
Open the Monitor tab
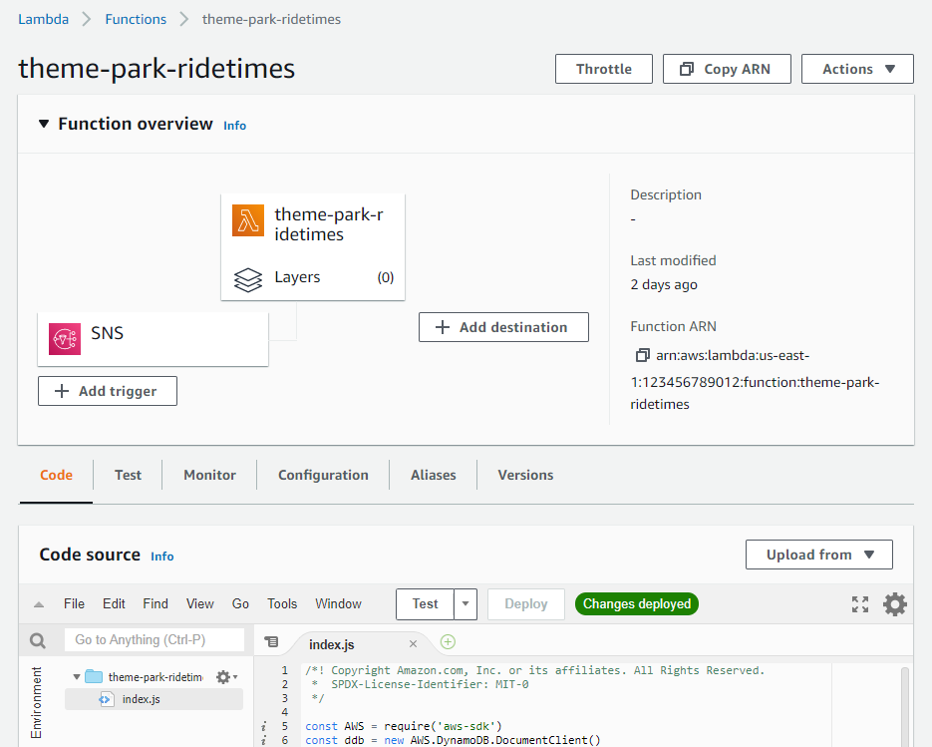[209, 475]
